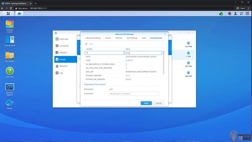Open DSM search magnifier
The height and width of the screenshot is (142, 252).
pyautogui.click(x=241, y=14)
